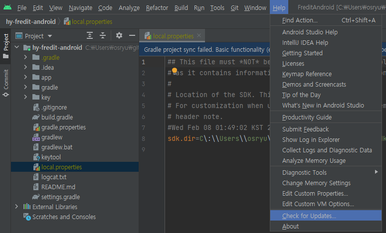Select Change Memory Settings
Image resolution: width=386 pixels, height=233 pixels.
coord(326,183)
